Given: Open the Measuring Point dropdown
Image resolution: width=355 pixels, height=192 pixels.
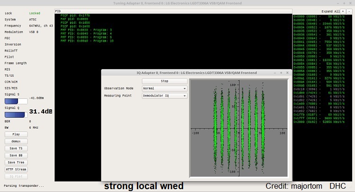Looking at the screenshot, I should [x=164, y=96].
